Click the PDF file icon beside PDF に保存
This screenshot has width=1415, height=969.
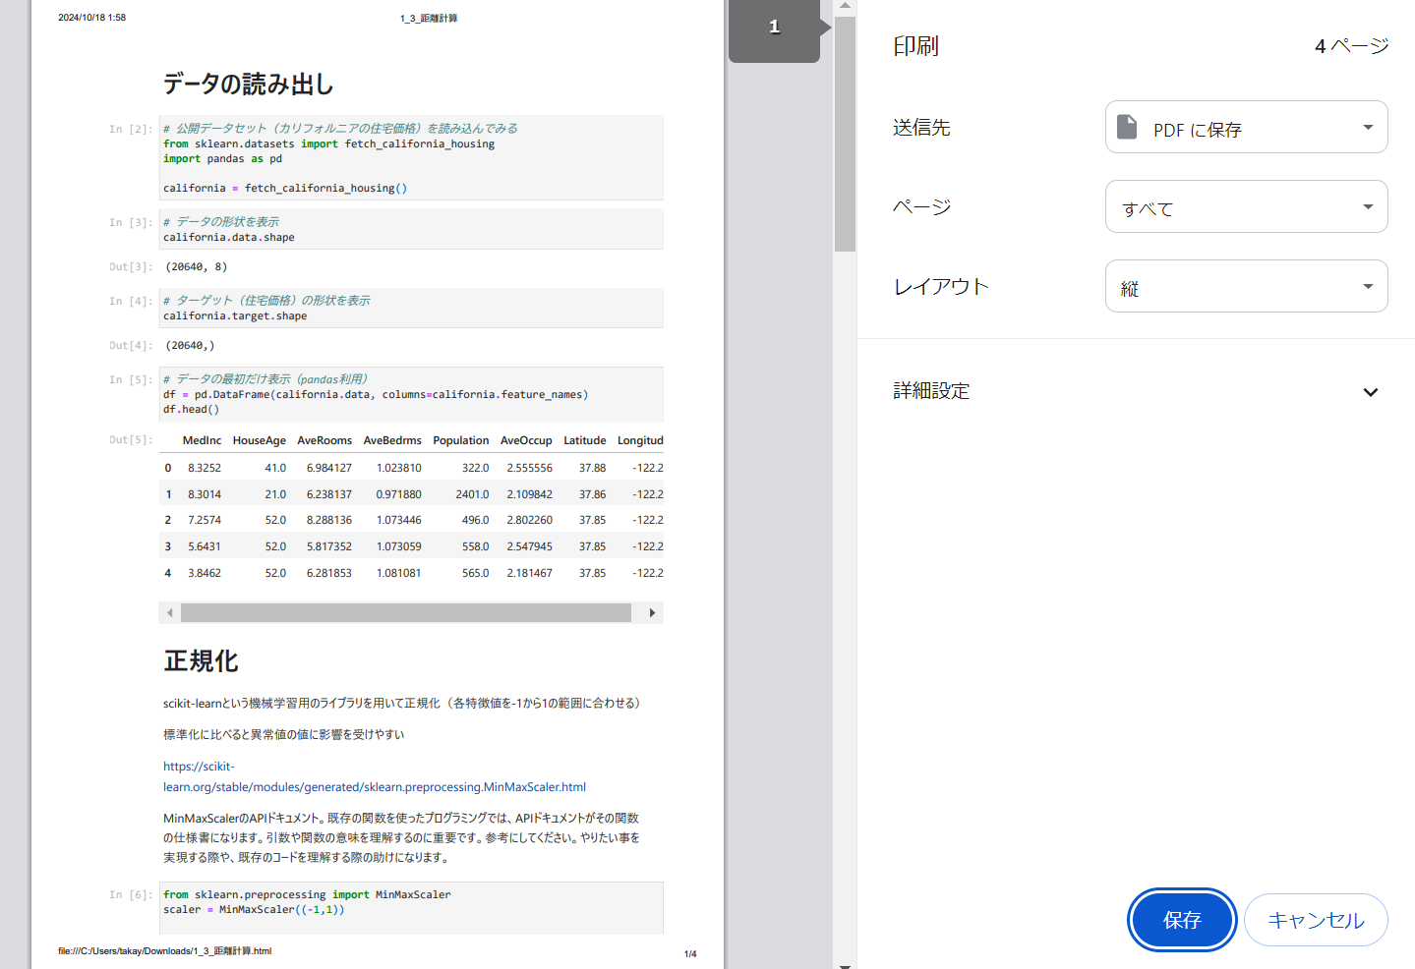click(1127, 127)
